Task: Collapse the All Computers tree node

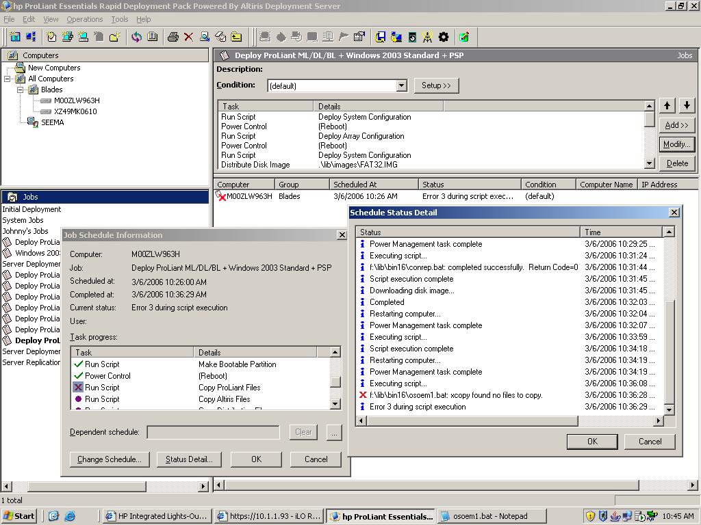Action: [7, 79]
